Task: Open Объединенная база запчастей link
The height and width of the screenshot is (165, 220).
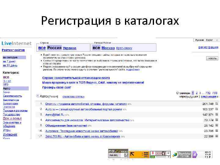Action: click(x=66, y=126)
